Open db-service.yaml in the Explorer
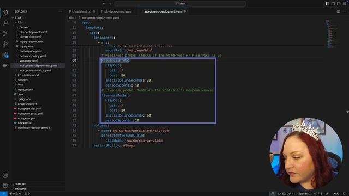Screen dimensions: 349x196 [30, 37]
